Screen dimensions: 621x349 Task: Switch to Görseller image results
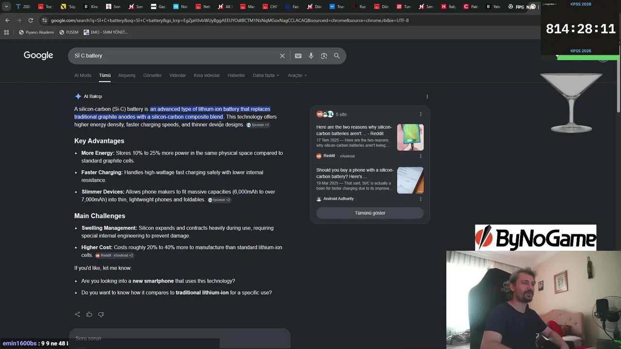(x=152, y=75)
